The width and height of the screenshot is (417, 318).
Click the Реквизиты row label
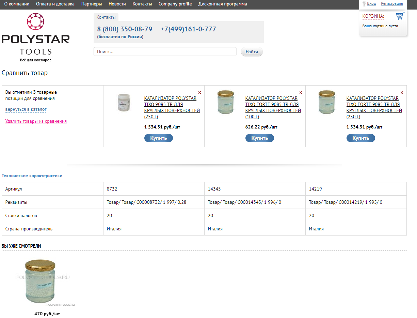(x=16, y=202)
